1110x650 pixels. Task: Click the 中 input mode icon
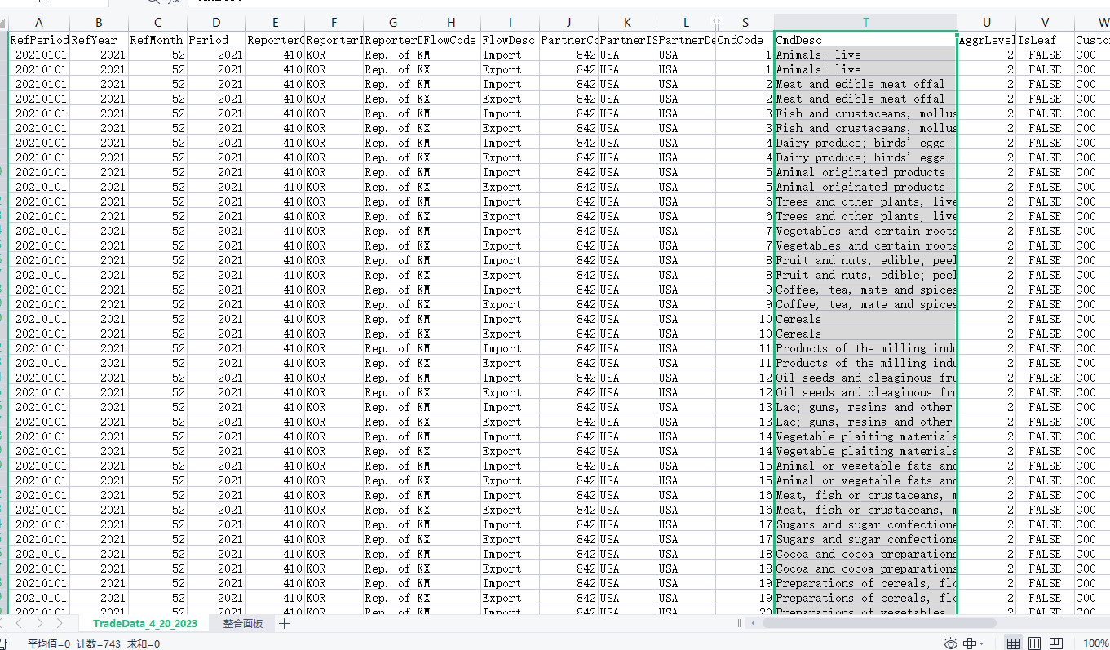click(971, 643)
